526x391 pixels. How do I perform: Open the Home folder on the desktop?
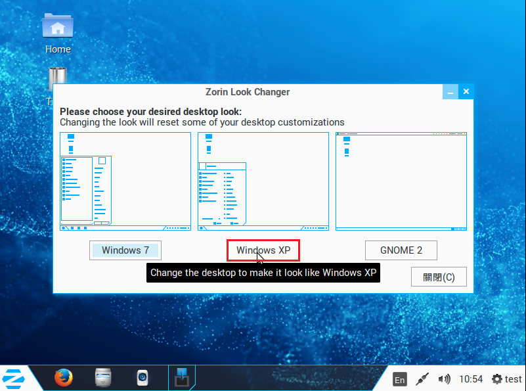pos(58,34)
